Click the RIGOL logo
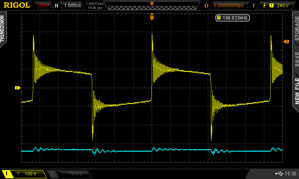This screenshot has width=299, height=179. 17,5
